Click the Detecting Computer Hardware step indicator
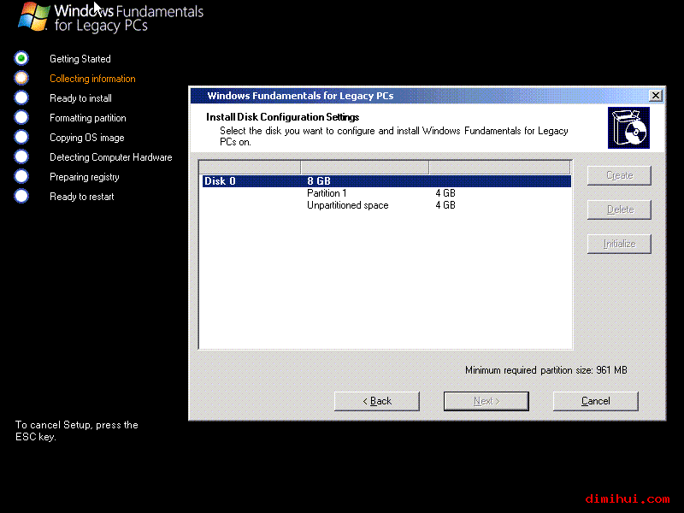The image size is (684, 513). pos(21,156)
